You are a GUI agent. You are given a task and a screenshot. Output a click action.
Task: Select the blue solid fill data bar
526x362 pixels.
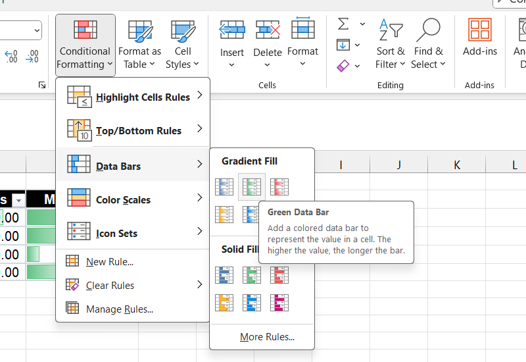pos(224,275)
